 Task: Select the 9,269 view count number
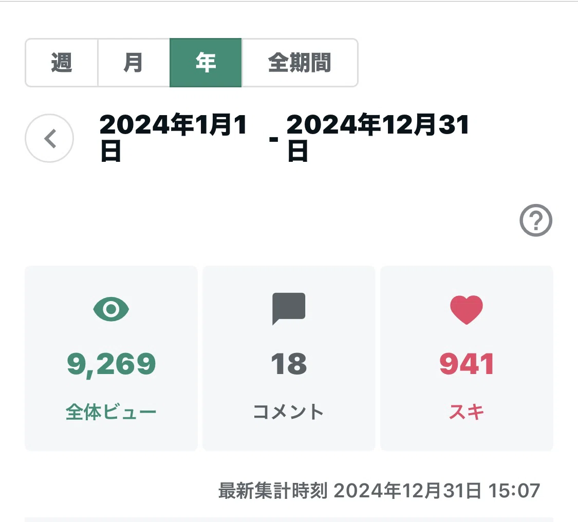pos(111,364)
